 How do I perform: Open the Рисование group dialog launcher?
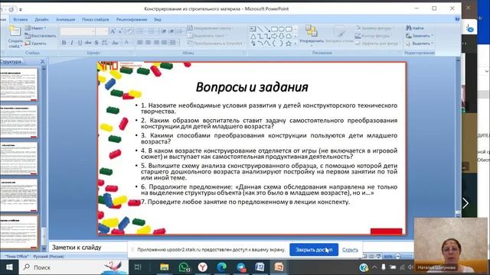click(400, 53)
